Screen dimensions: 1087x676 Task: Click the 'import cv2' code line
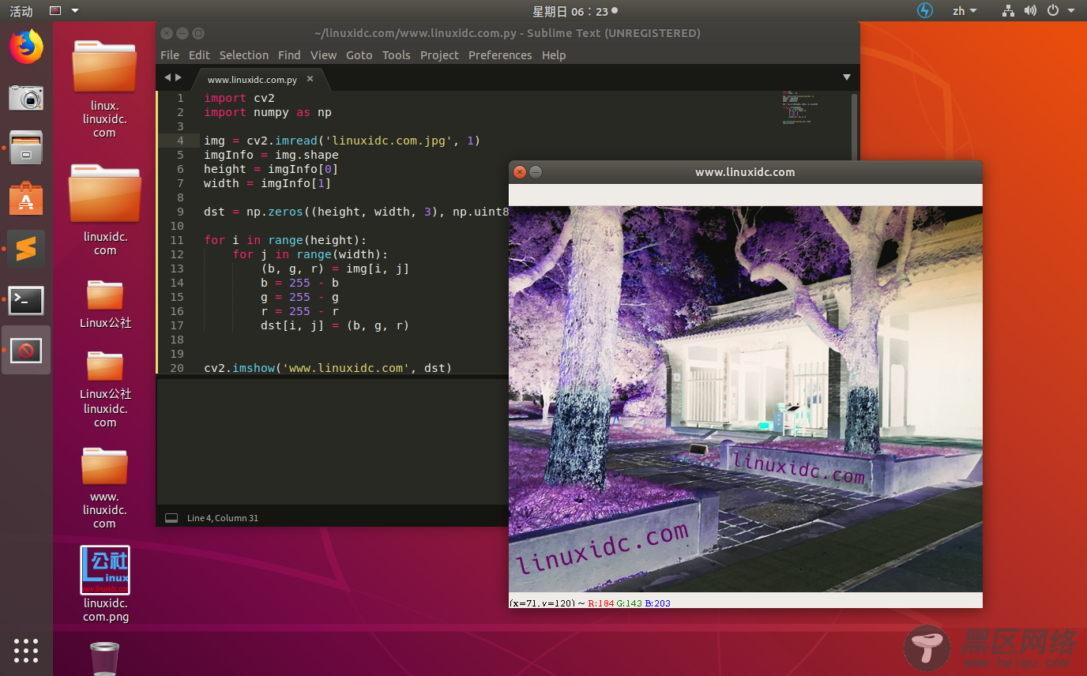[239, 98]
